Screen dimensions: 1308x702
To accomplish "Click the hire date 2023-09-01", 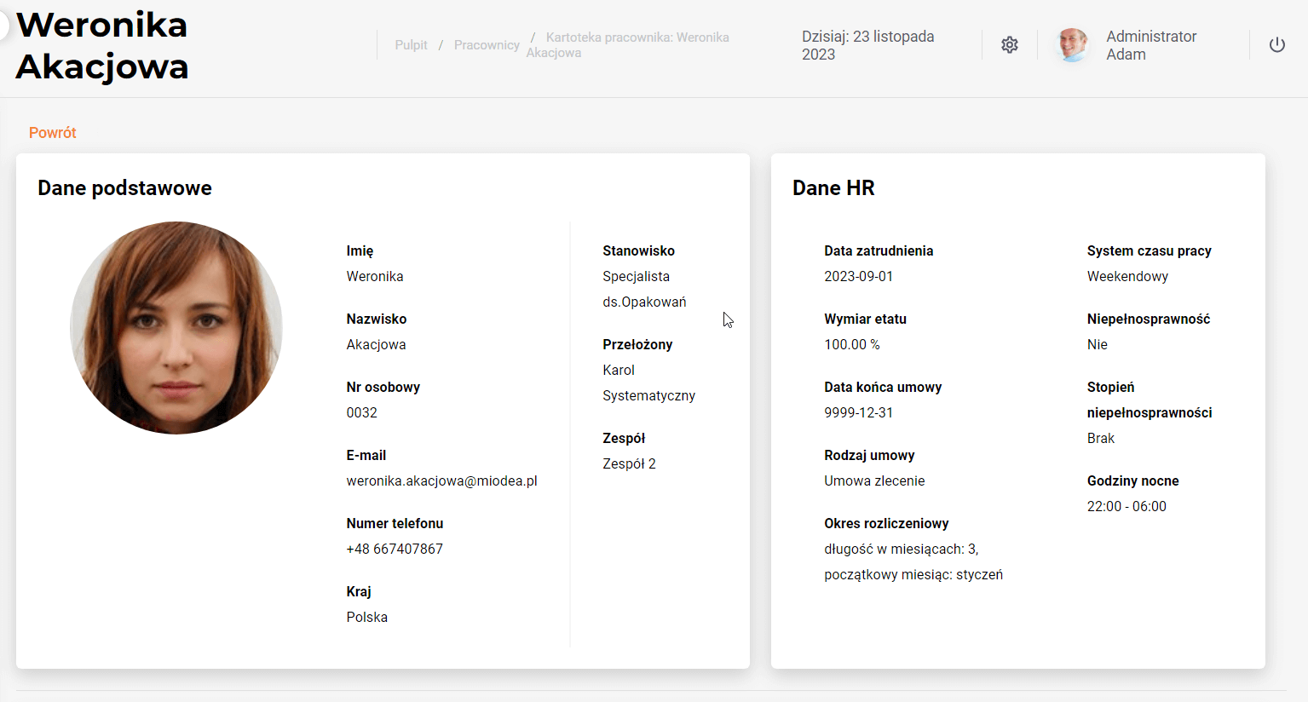I will pyautogui.click(x=858, y=276).
